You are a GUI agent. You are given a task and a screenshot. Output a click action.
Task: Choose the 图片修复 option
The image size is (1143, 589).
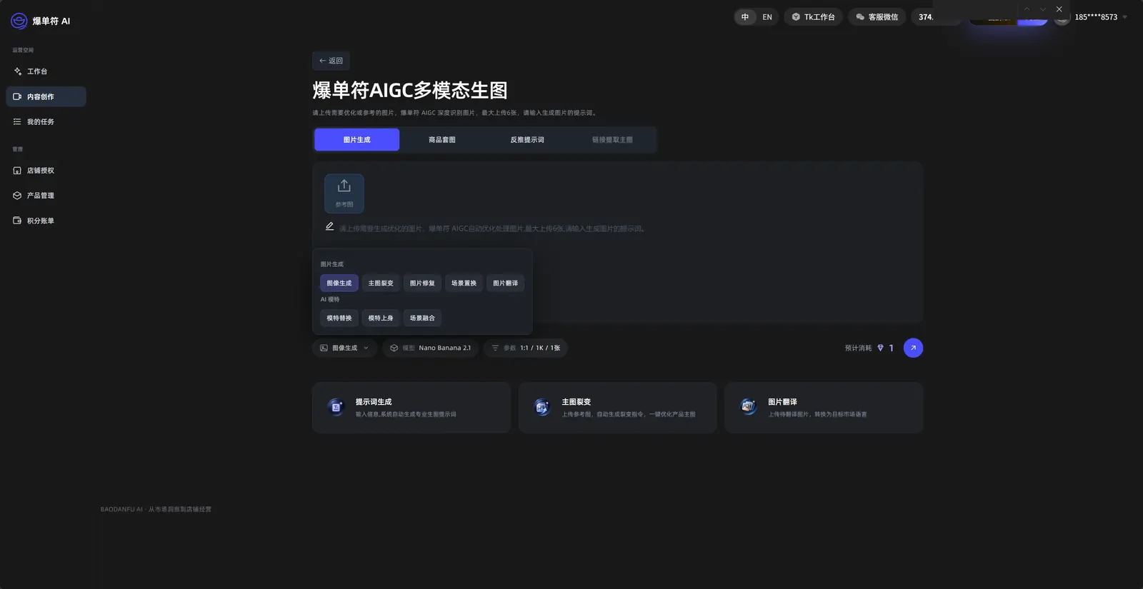tap(422, 283)
